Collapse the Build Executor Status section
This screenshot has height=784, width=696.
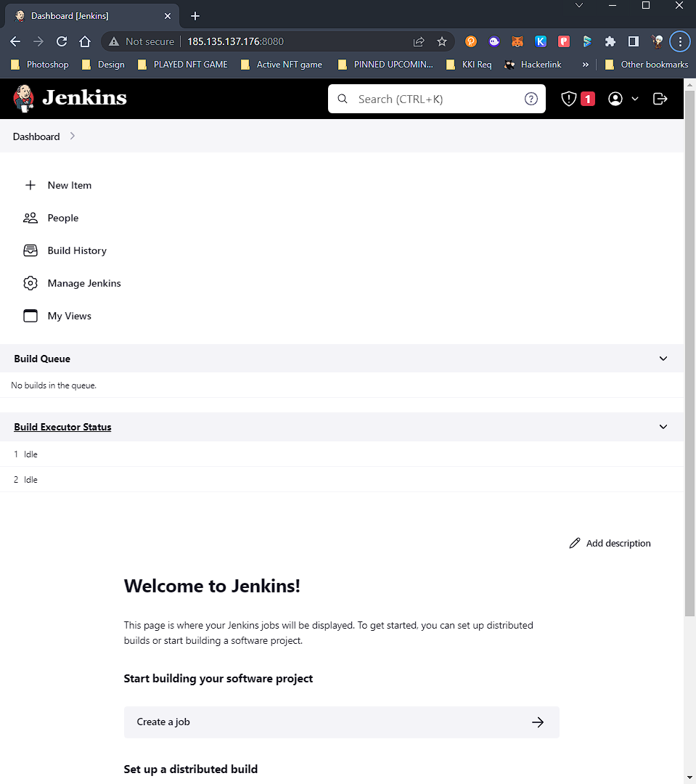coord(663,427)
